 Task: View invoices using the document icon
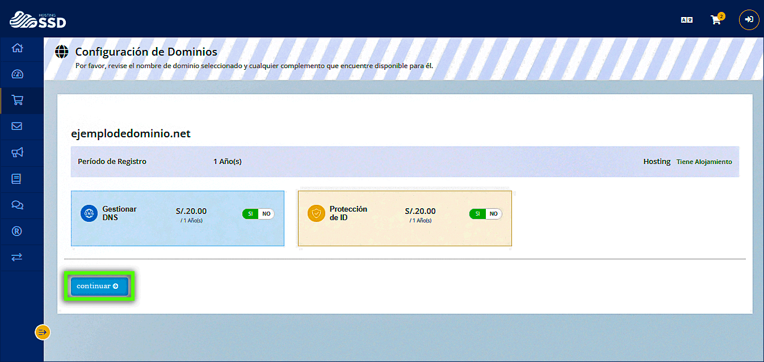click(17, 179)
